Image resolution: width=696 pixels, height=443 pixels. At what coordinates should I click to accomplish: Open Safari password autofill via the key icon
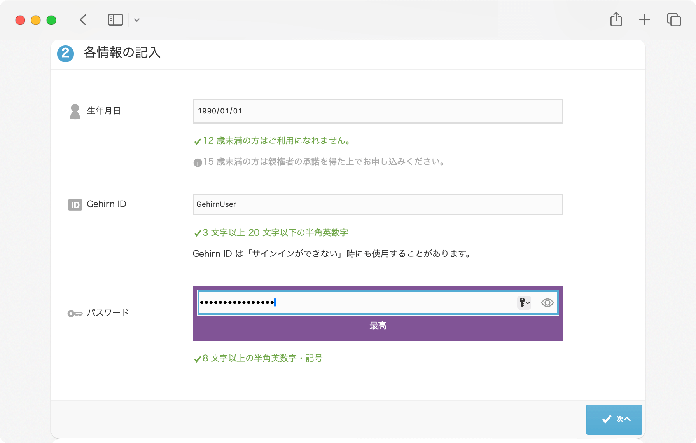pyautogui.click(x=521, y=303)
